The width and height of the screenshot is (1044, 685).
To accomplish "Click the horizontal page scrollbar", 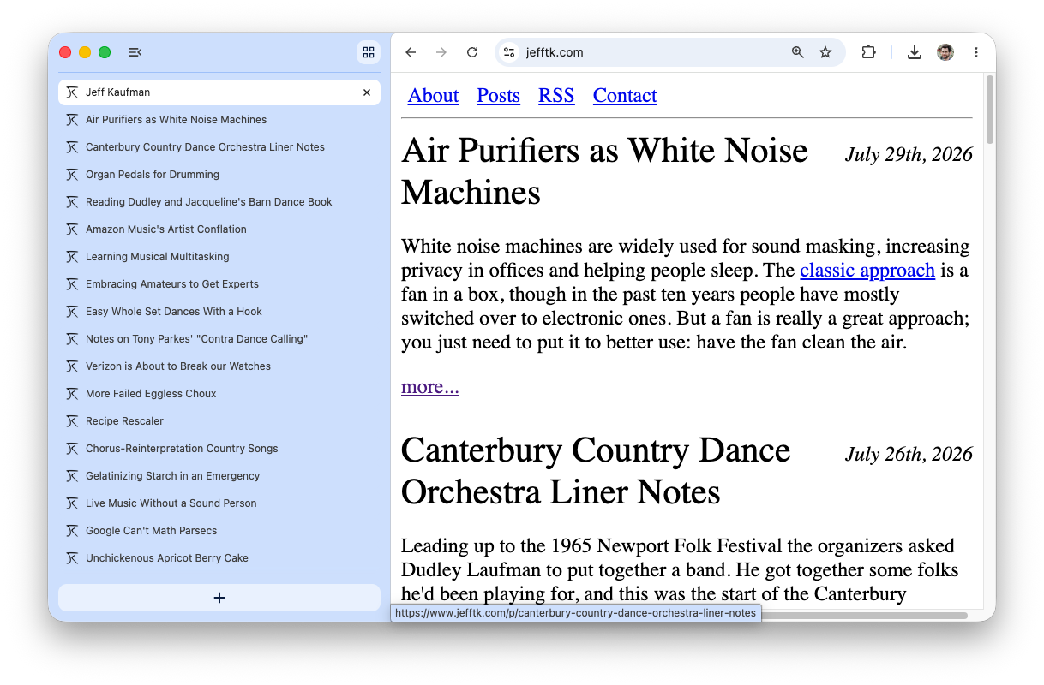I will [863, 615].
